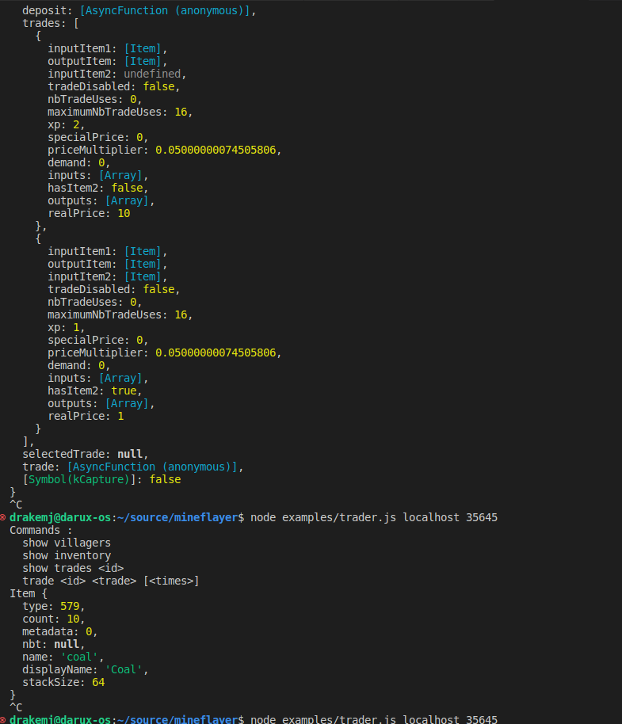
Task: Select '[Symbol(kCapture)]: false' line
Action: (101, 479)
